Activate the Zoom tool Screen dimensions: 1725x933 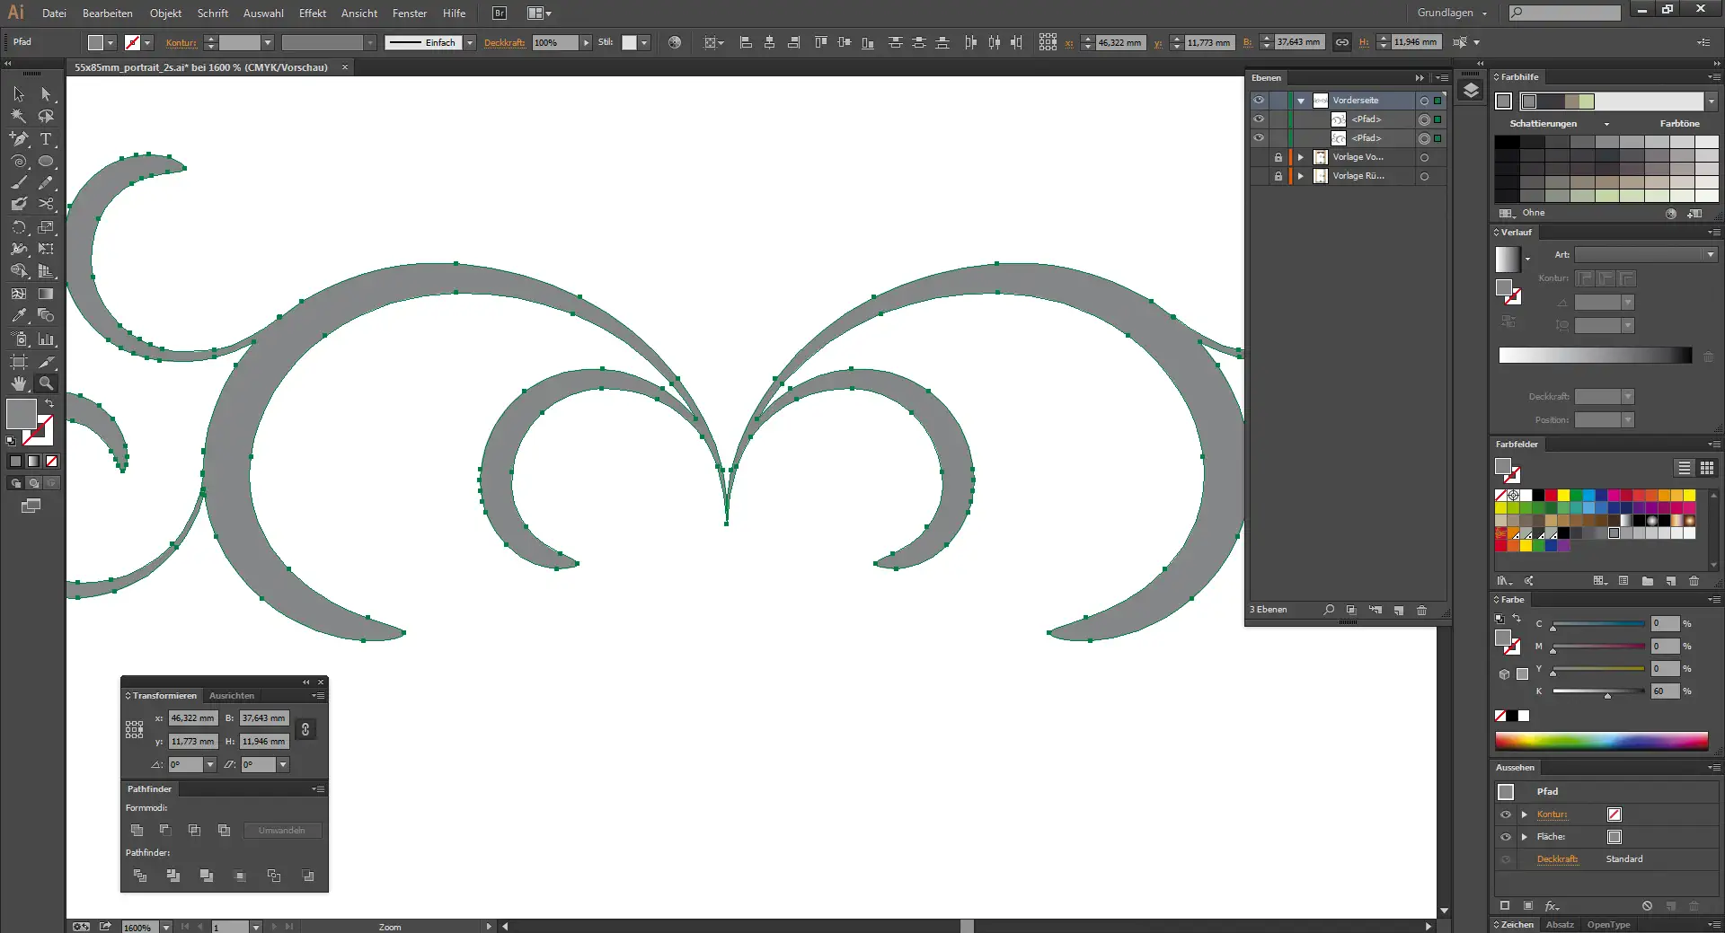pyautogui.click(x=45, y=383)
